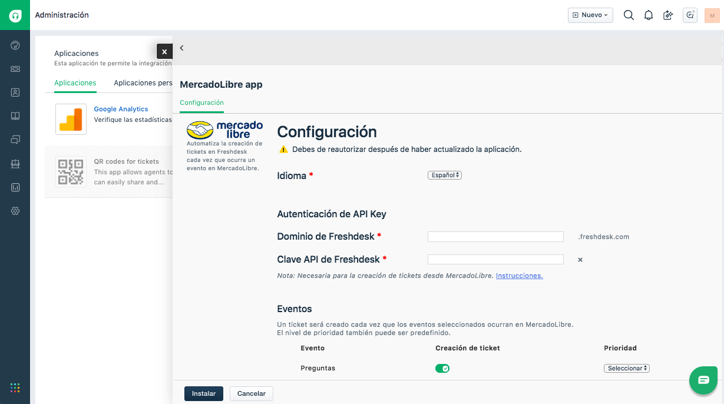Close the app configuration panel

tap(164, 52)
